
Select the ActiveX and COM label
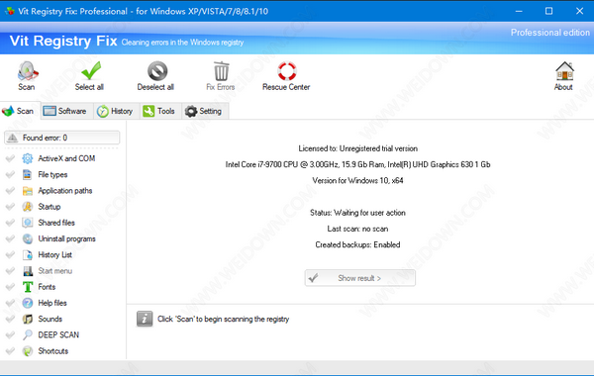tap(66, 158)
